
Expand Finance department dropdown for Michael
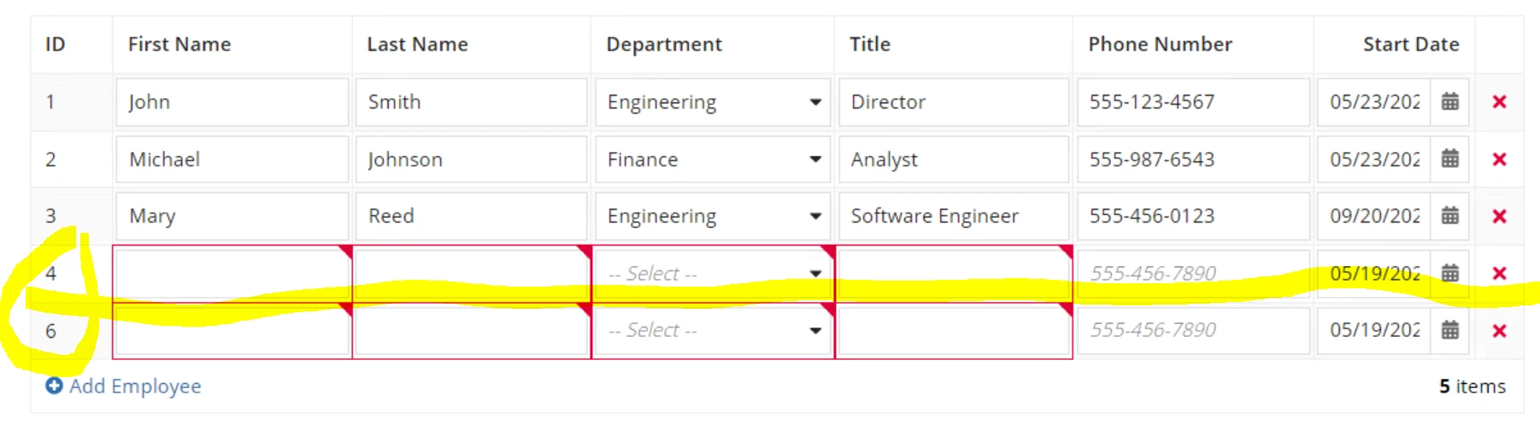[712, 160]
